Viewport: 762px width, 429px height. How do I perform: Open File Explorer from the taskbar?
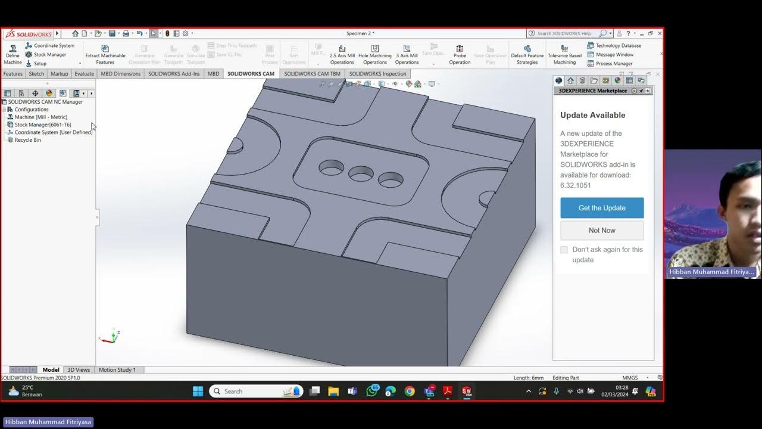333,391
